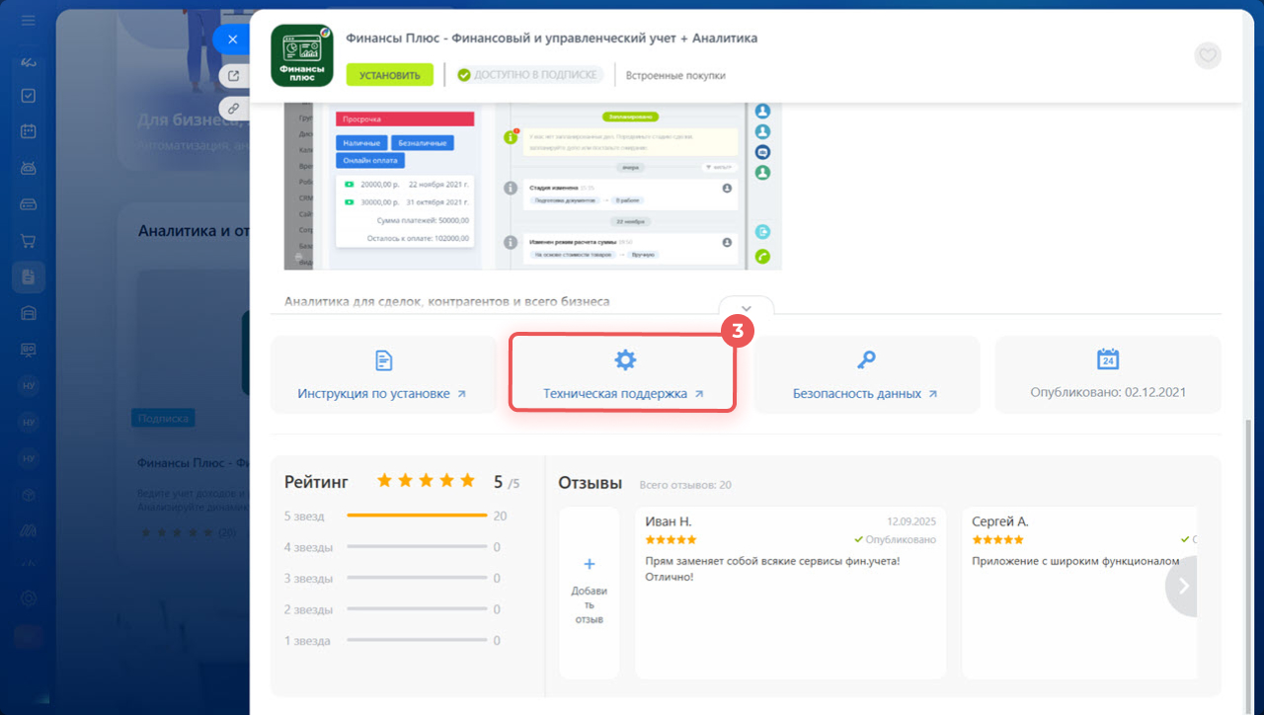Click date 12.09.2025 on review
The width and height of the screenshot is (1264, 715).
click(x=910, y=520)
